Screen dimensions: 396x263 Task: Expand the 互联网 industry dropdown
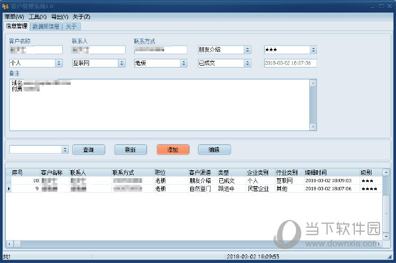122,63
